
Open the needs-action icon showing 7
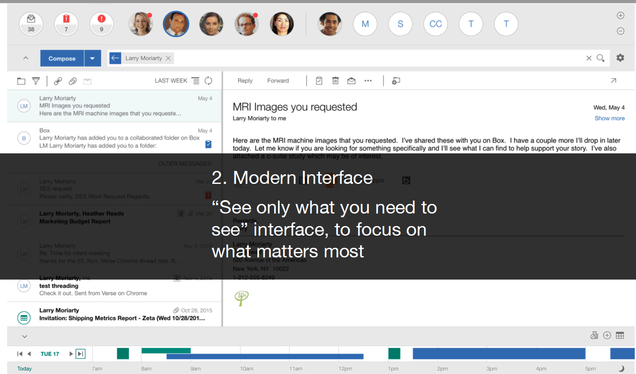(x=66, y=24)
